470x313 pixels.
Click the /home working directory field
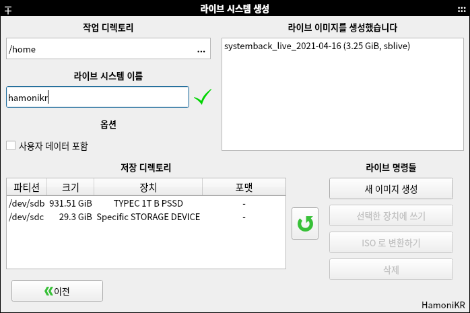[108, 48]
